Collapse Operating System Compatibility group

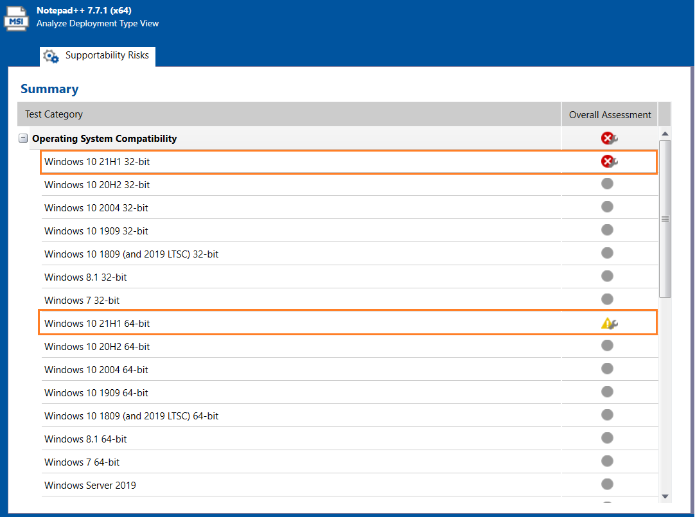tap(23, 138)
